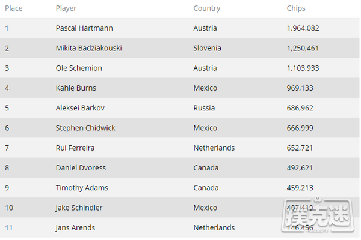
Task: Click the Player column header
Action: pos(66,8)
